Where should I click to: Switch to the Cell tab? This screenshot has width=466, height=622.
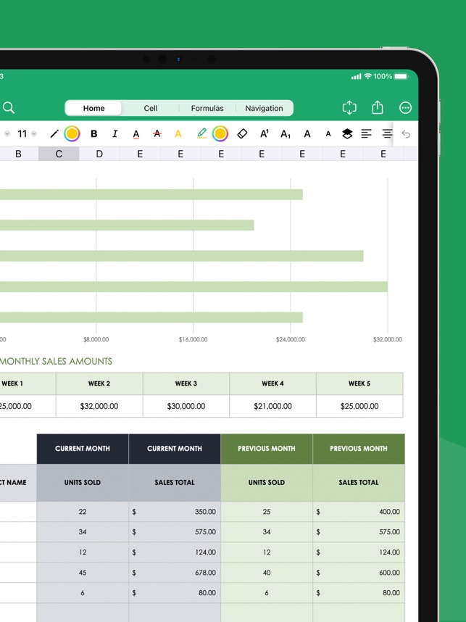pyautogui.click(x=150, y=108)
